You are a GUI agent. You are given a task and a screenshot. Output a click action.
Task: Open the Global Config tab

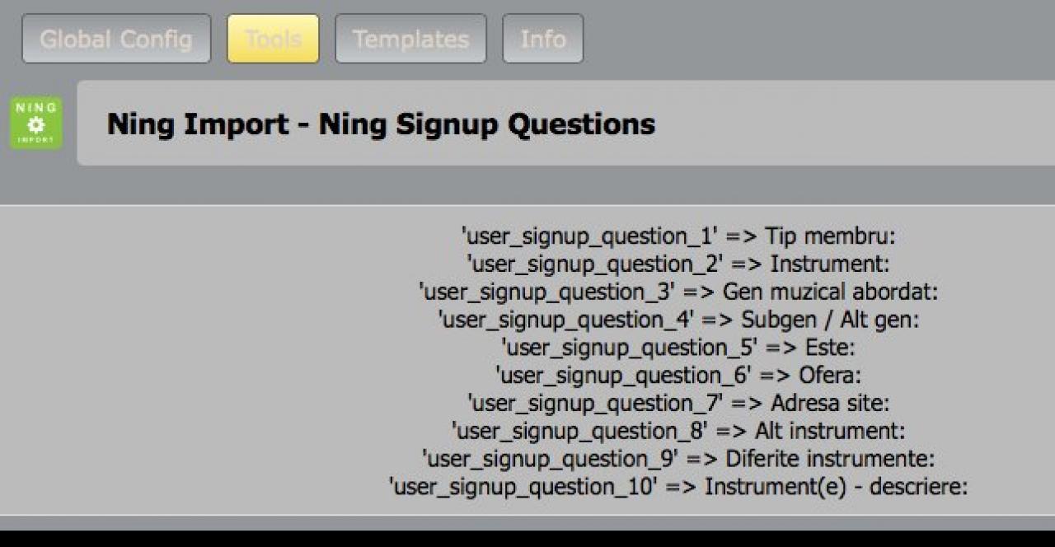point(116,39)
